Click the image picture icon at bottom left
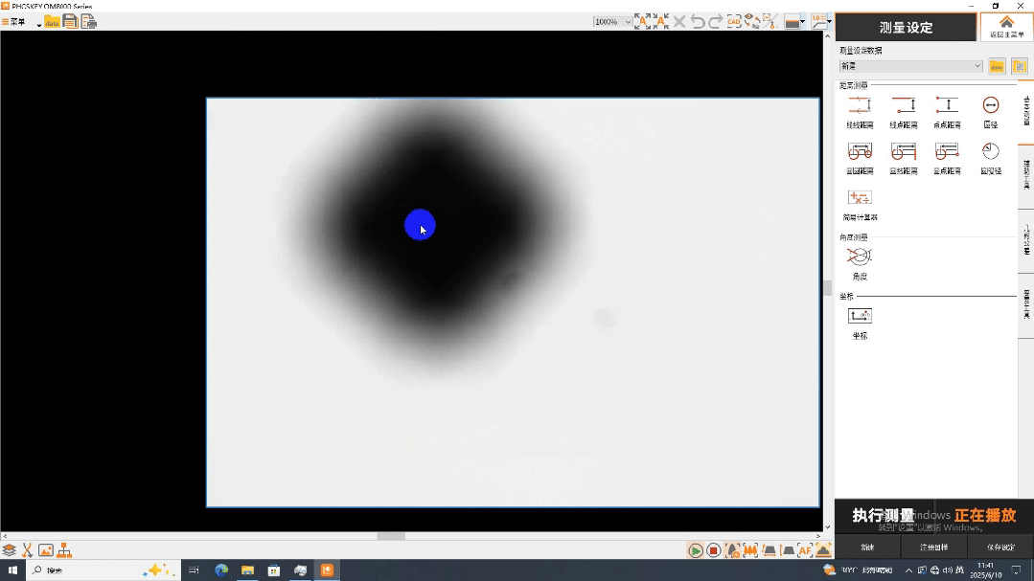Image resolution: width=1034 pixels, height=581 pixels. (x=45, y=550)
